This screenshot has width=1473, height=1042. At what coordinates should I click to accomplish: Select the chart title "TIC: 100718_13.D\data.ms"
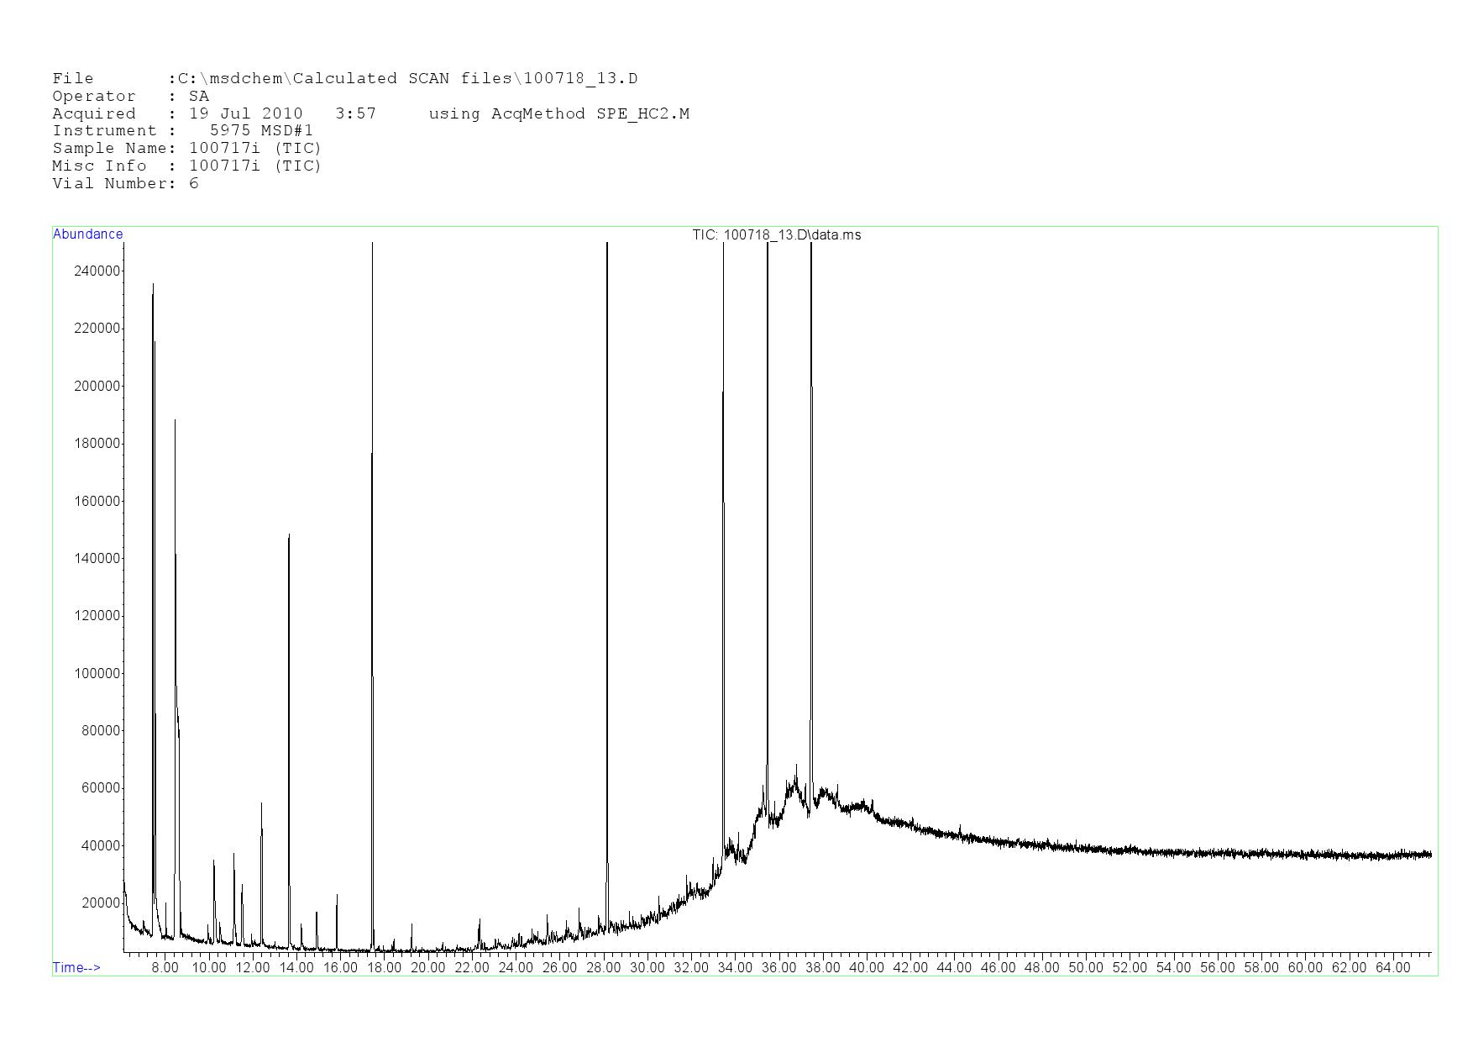(x=776, y=235)
